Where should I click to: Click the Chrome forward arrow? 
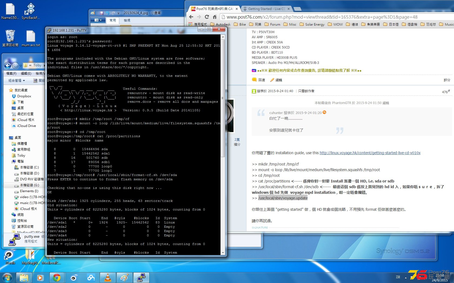[199, 17]
